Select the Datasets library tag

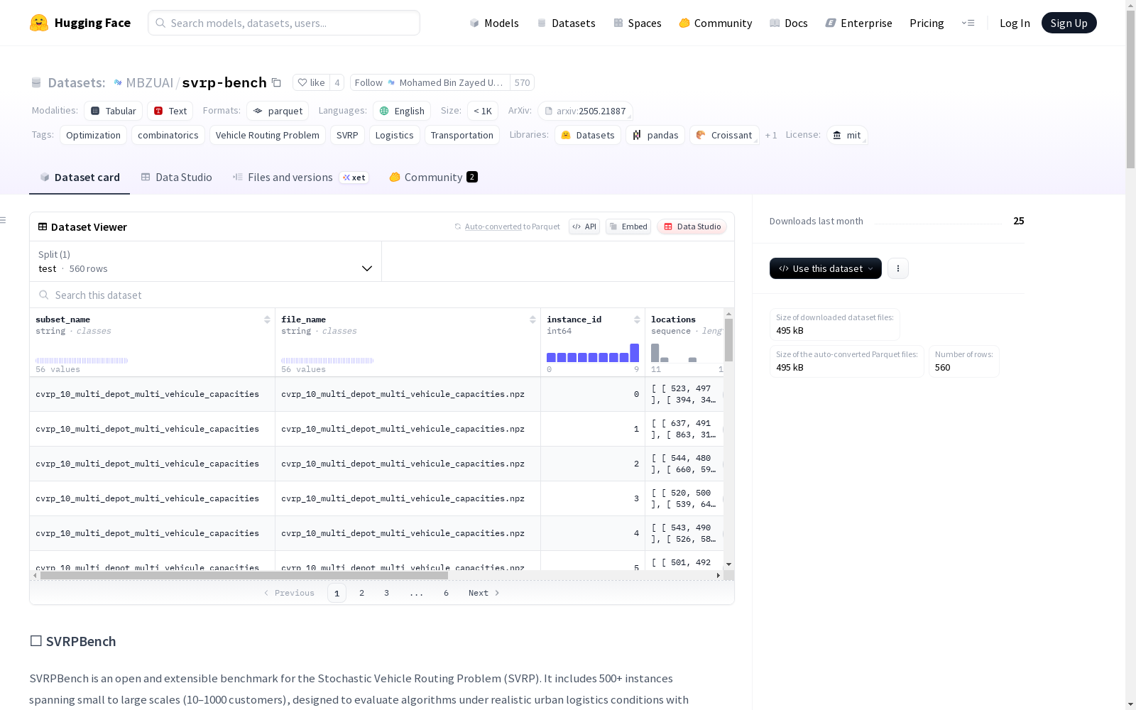(588, 135)
